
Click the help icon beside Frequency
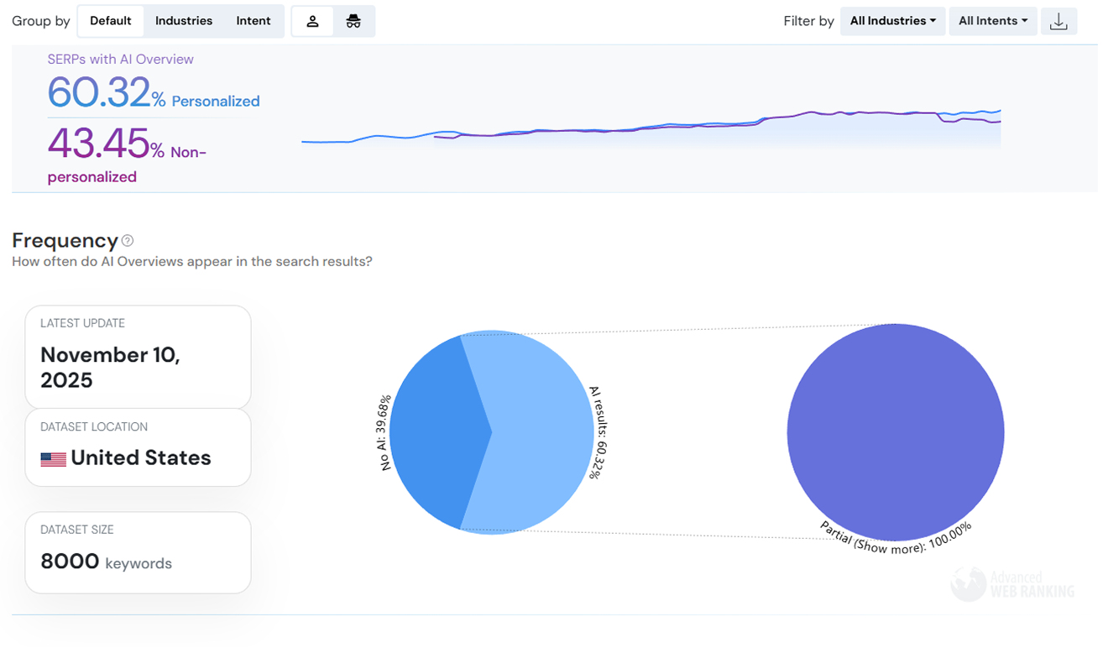tap(128, 241)
